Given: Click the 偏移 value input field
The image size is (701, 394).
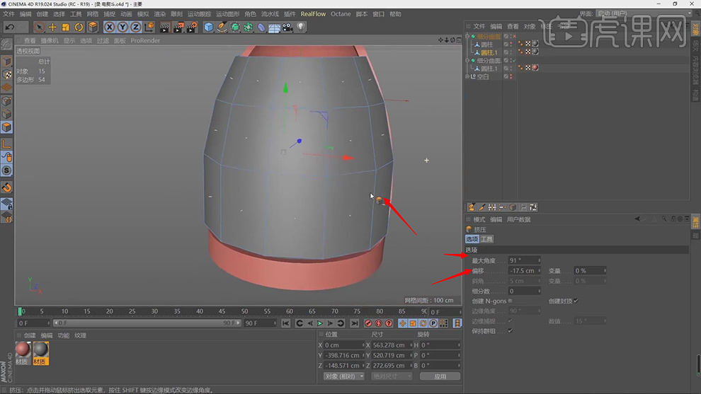Looking at the screenshot, I should click(523, 271).
